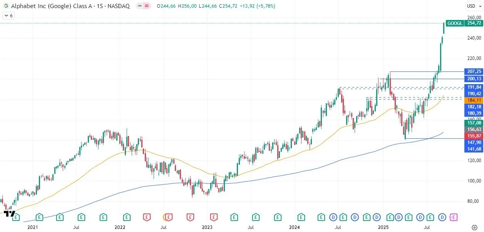The height and width of the screenshot is (232, 484).
Task: Click the change percentage +5,78% text
Action: [265, 6]
